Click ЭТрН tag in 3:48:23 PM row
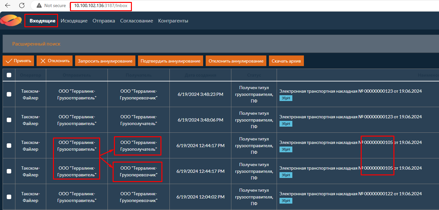 pos(286,98)
